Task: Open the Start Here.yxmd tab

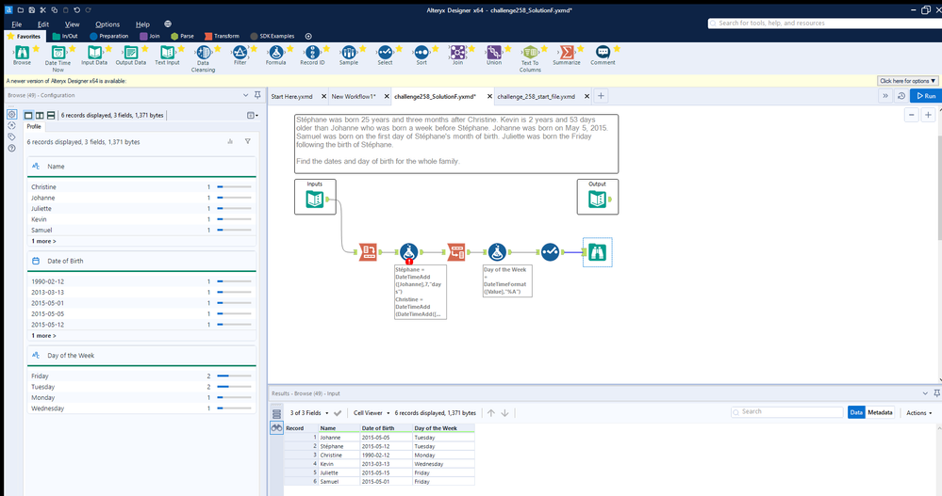Action: coord(292,96)
